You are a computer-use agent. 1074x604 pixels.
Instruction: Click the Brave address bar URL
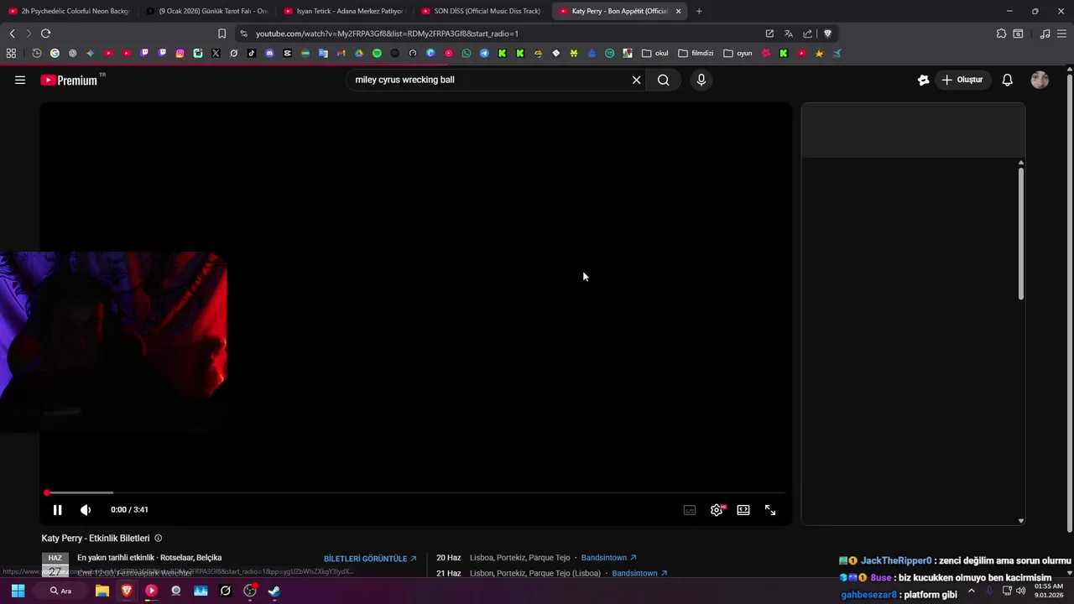pyautogui.click(x=387, y=34)
